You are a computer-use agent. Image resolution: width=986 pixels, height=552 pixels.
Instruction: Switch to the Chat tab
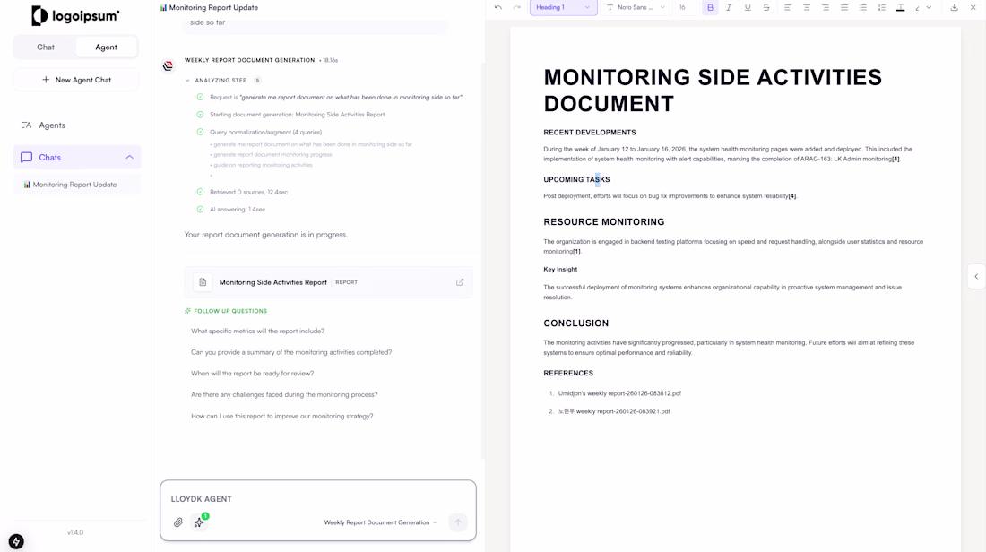(46, 47)
